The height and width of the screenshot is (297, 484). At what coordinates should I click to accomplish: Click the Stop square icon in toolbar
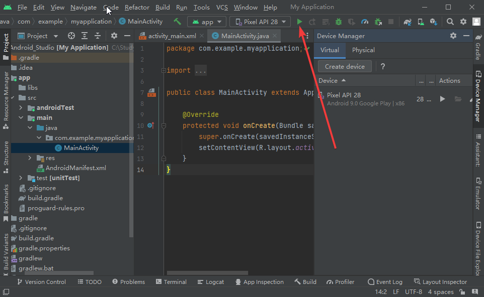(x=391, y=22)
